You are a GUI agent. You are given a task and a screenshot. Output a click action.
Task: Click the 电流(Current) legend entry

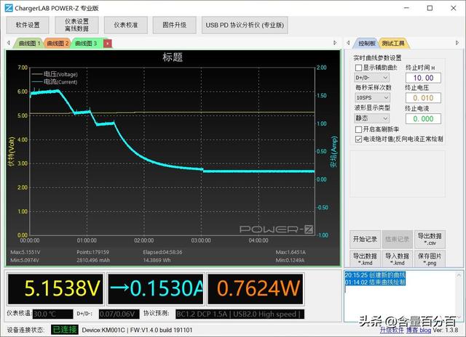pos(55,82)
